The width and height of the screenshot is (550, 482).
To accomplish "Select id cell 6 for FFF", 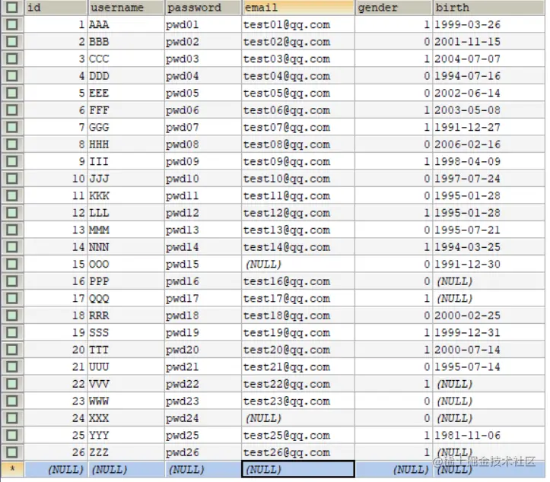I will [x=56, y=110].
